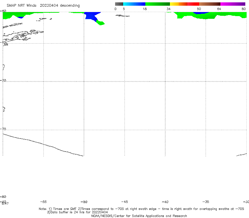Viewport: 249px width, 218px height.
Task: Pick the cyan-to-blue 5–18 colorbar segment
Action: pos(134,4)
